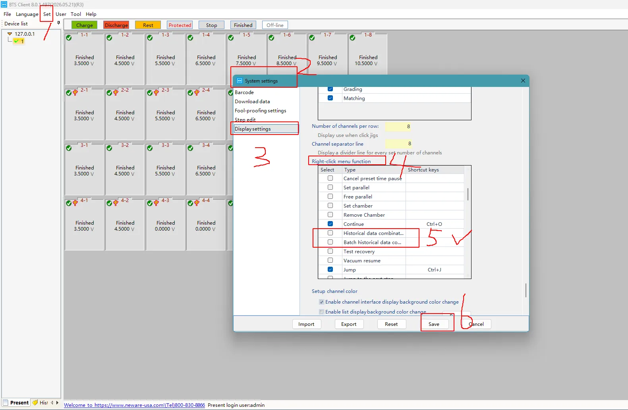Click channel 2-1 key badge icon

click(x=75, y=92)
